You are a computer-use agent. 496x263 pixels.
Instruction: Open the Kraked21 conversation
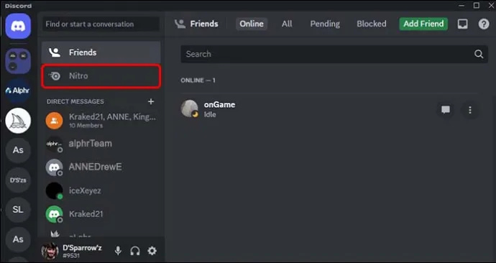101,214
